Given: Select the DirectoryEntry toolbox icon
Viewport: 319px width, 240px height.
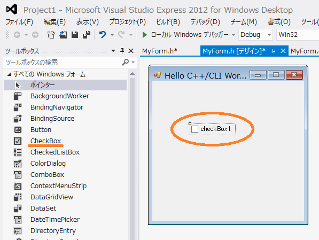Looking at the screenshot, I should [18, 231].
